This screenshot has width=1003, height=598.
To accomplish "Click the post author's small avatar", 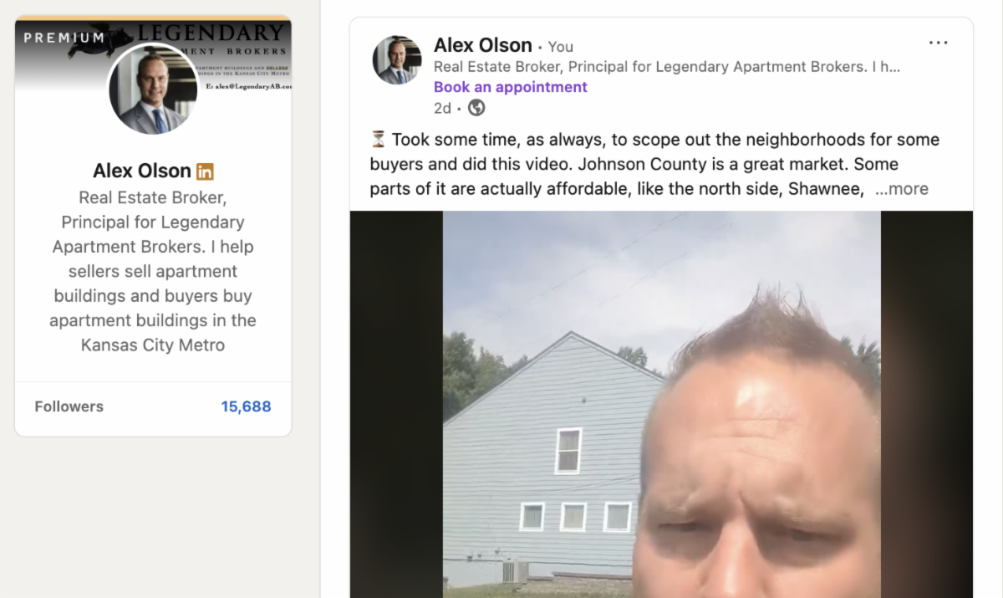I will click(397, 60).
